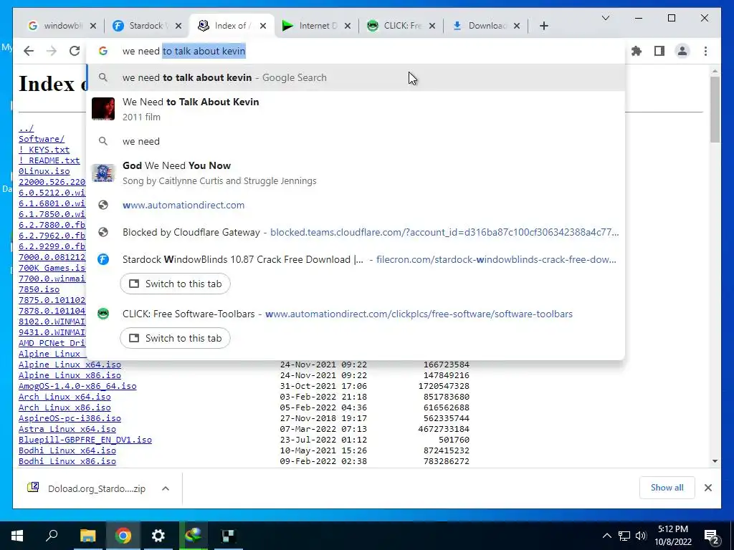Open the Software/ folder link
734x550 pixels.
pyautogui.click(x=42, y=139)
